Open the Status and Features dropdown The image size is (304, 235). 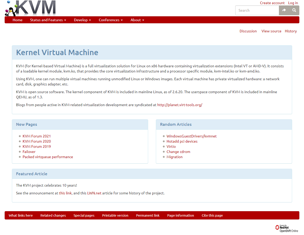(48, 20)
